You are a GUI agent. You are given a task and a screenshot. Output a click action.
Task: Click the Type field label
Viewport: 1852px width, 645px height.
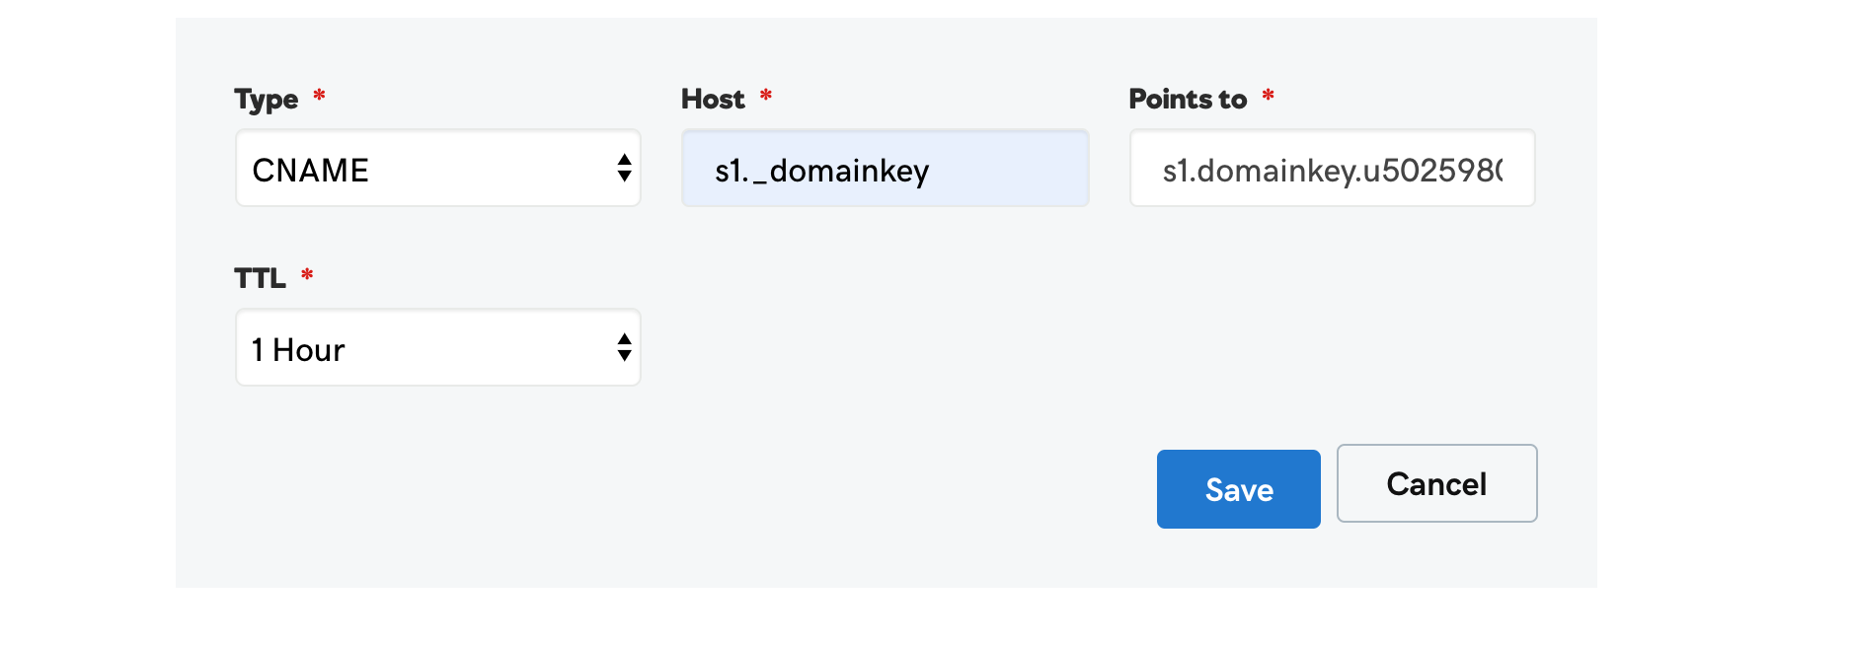coord(267,100)
